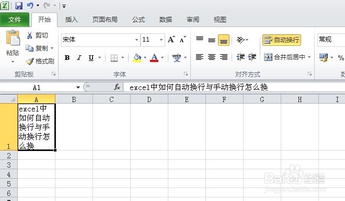Click the Percent Style icon
345x201 pixels.
(x=341, y=58)
